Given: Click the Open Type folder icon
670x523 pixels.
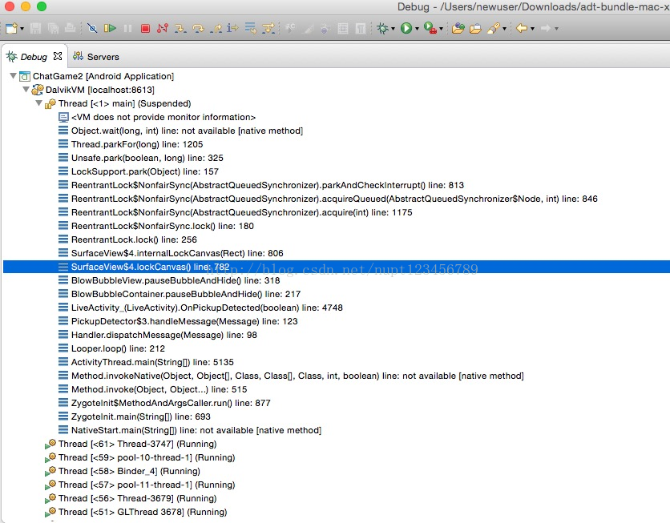Looking at the screenshot, I should (x=458, y=29).
